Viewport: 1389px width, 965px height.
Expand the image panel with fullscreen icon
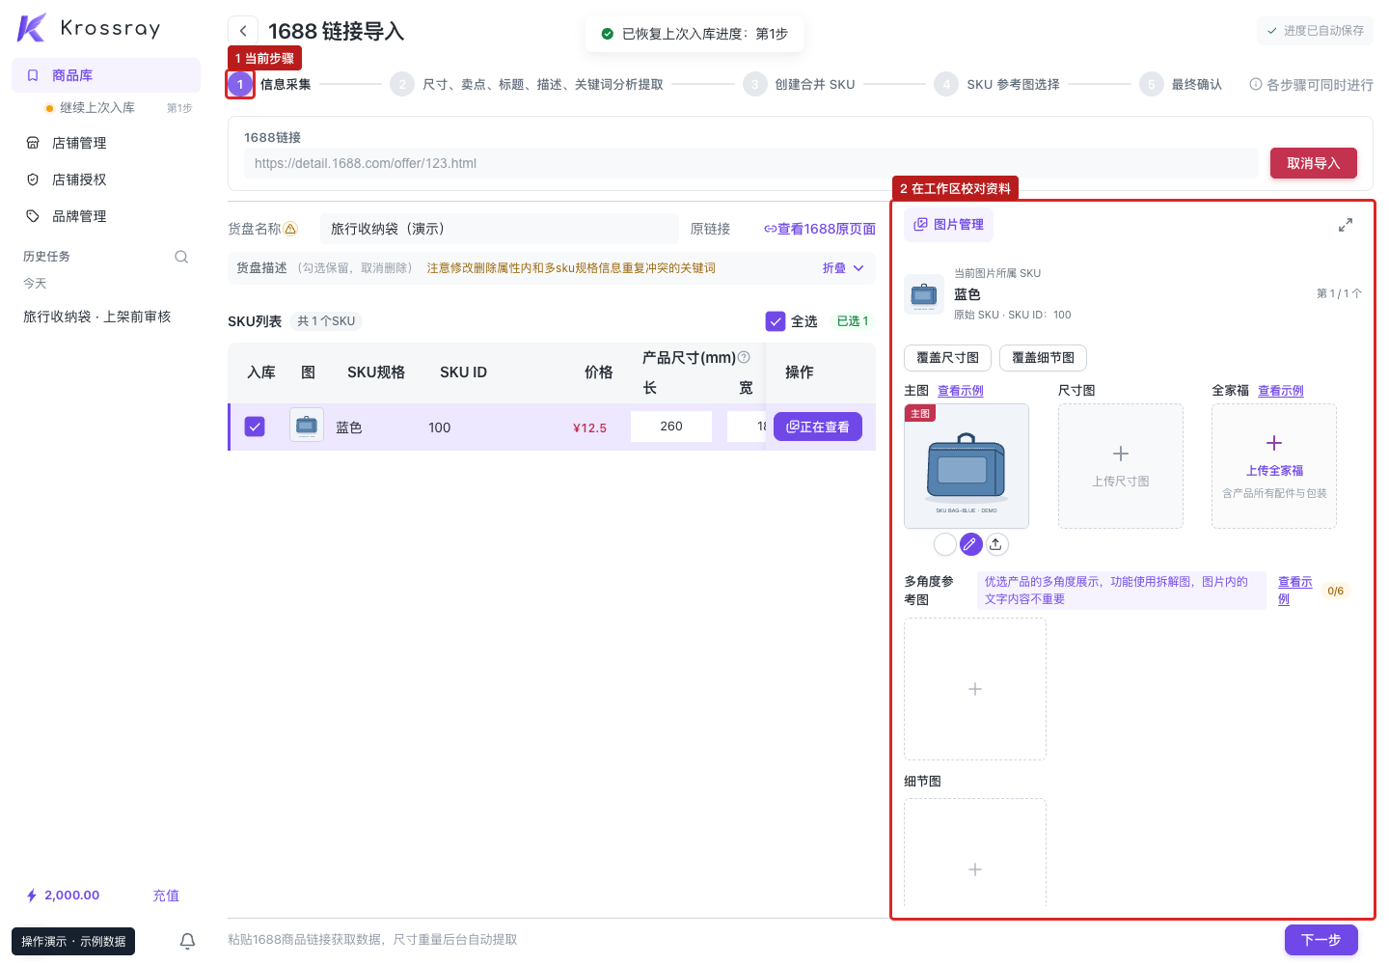coord(1346,225)
